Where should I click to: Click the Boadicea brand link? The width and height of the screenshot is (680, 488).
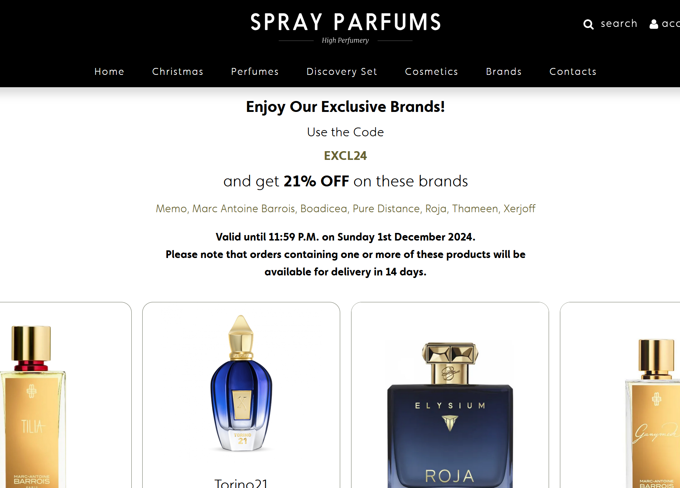[x=323, y=209]
